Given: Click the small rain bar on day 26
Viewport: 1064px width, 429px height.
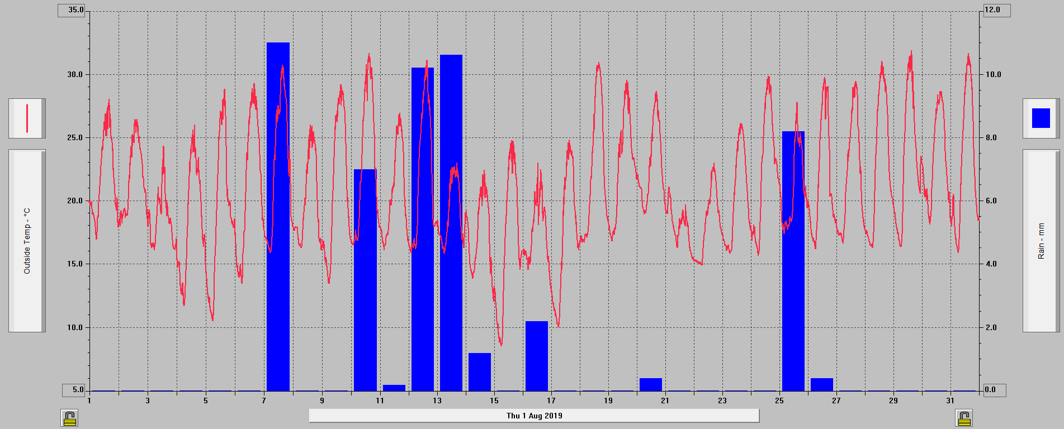Looking at the screenshot, I should (x=821, y=384).
